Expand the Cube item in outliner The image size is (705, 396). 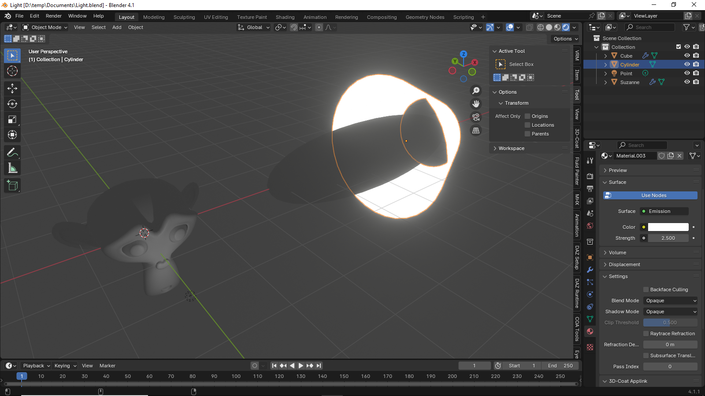tap(606, 56)
